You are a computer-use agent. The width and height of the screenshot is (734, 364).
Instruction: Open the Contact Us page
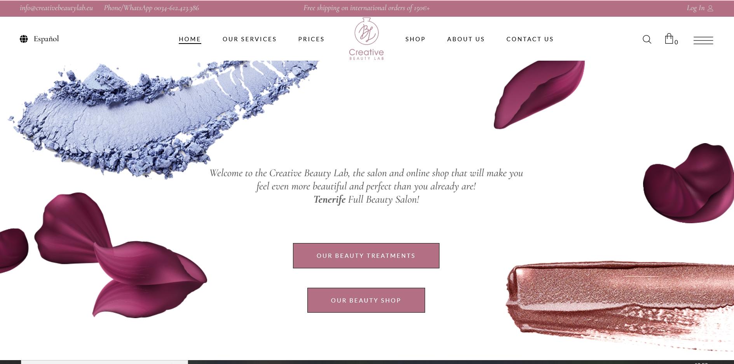coord(530,39)
